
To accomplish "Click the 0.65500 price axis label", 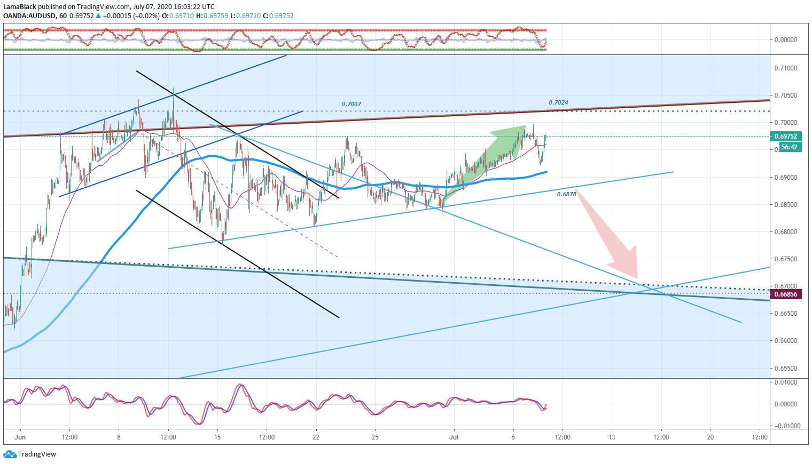I will click(785, 369).
